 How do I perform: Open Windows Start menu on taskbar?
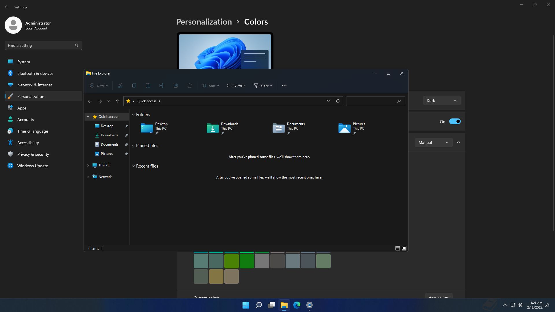pyautogui.click(x=246, y=305)
